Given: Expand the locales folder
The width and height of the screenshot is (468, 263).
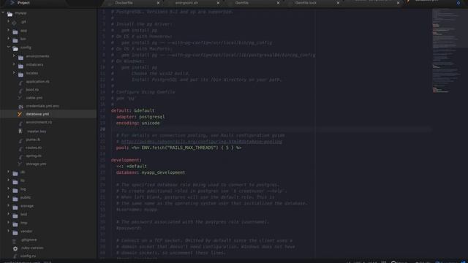Looking at the screenshot, I should click(14, 73).
